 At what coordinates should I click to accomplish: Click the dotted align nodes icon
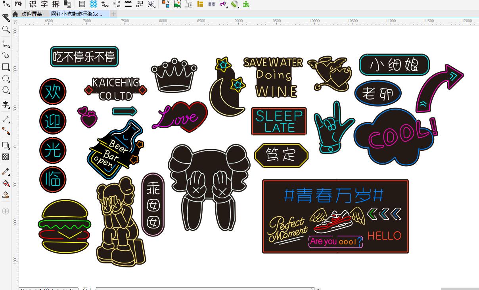(117, 4)
